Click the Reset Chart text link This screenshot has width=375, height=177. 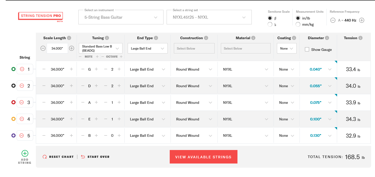pos(61,157)
